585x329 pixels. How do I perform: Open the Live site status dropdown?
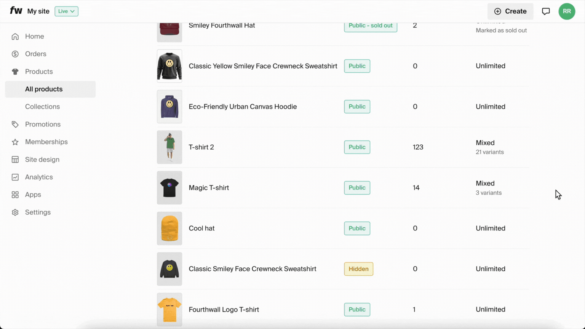(66, 11)
